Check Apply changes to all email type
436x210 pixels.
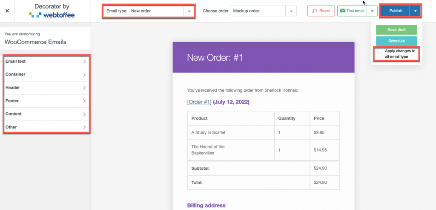(x=379, y=51)
